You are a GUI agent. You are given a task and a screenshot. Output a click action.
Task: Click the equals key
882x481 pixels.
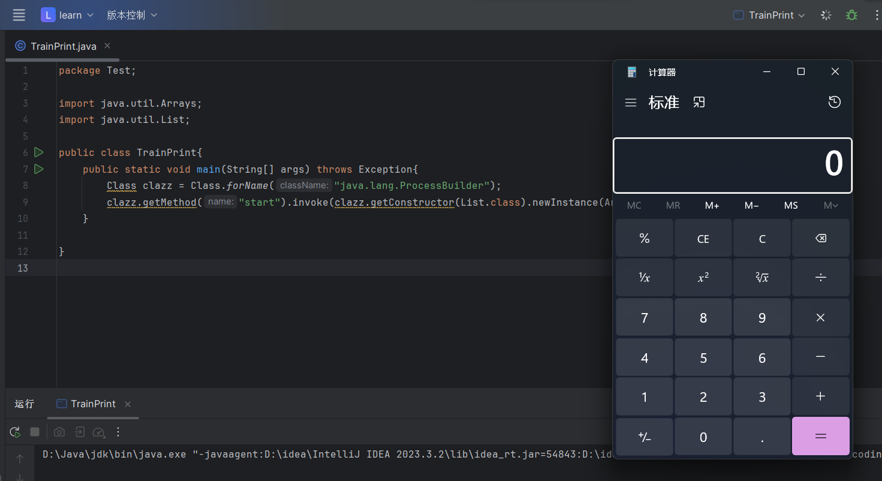tap(821, 437)
